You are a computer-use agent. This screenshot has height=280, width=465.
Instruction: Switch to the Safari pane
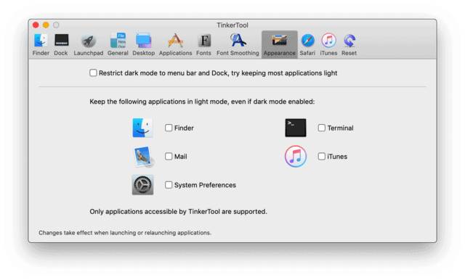coord(307,44)
